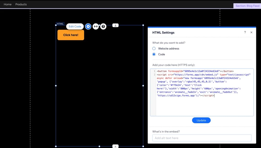Image resolution: width=261 pixels, height=148 pixels.
Task: Click the HTML element label tag
Action: tap(60, 24)
